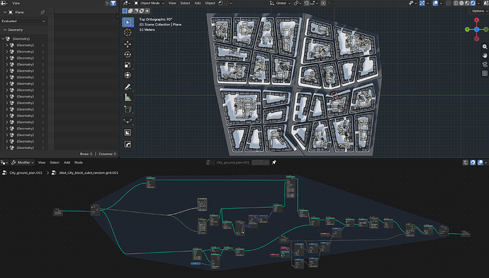Screen dimensions: 489x278
Task: Switch to rendered shading mode
Action: [x=473, y=3]
